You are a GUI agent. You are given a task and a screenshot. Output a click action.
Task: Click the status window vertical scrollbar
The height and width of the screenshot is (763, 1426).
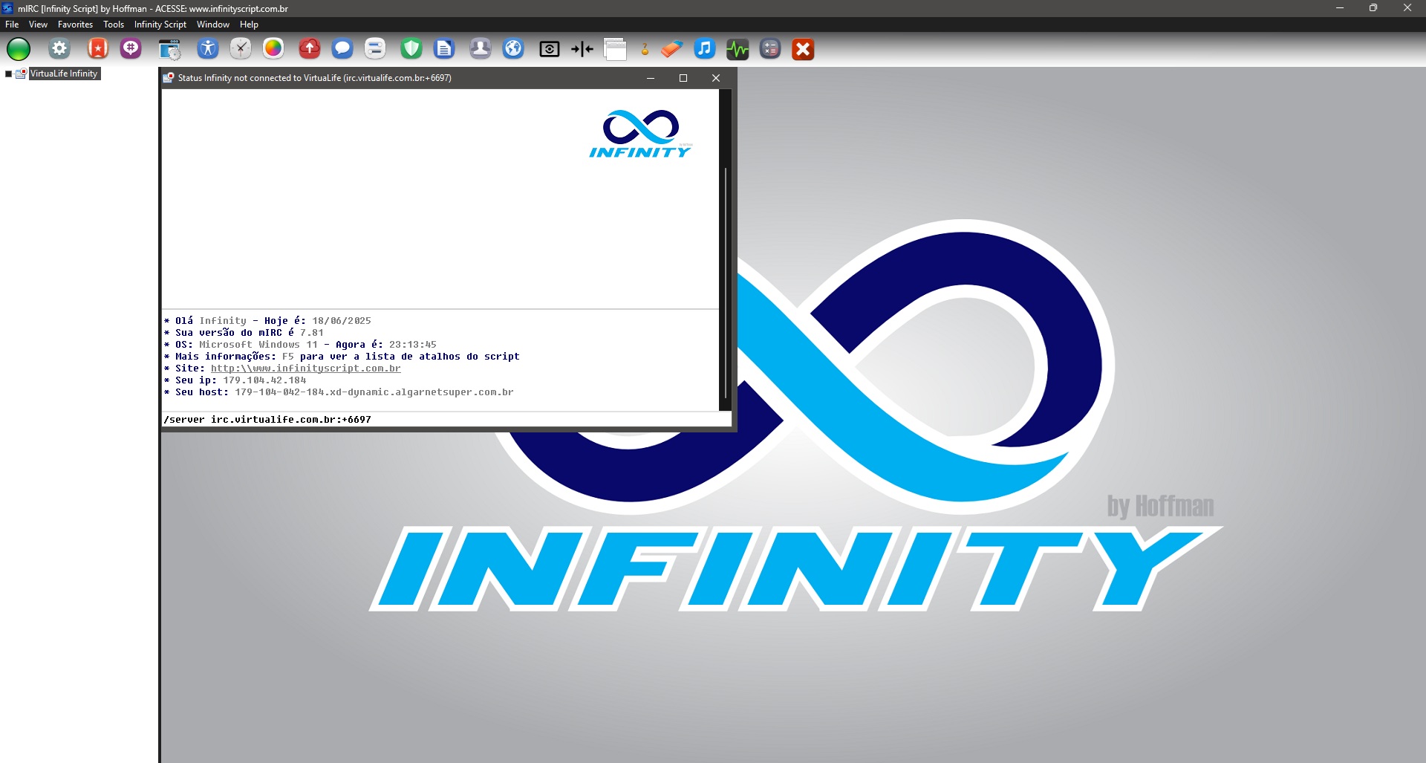point(725,282)
